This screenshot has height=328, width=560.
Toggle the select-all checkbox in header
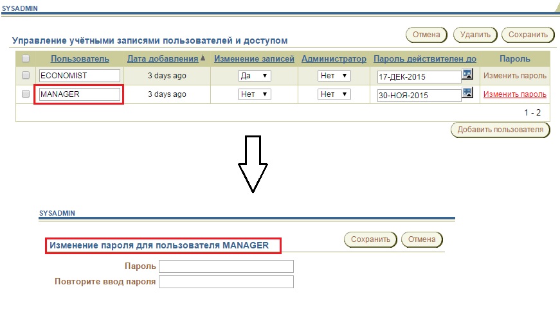pyautogui.click(x=25, y=58)
